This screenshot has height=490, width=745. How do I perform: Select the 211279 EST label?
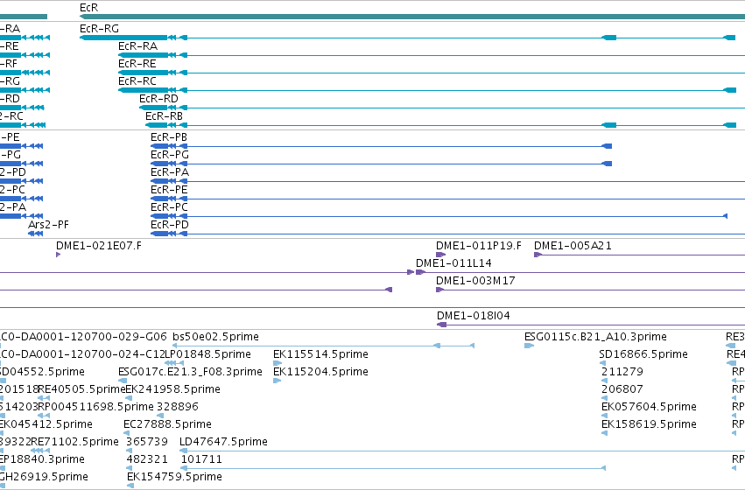click(x=622, y=372)
